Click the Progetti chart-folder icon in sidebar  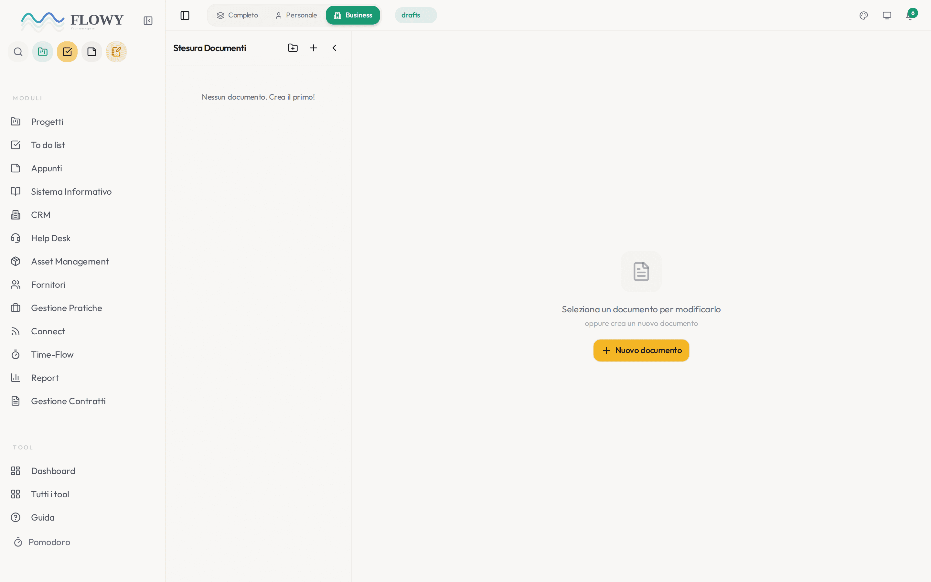(x=16, y=122)
